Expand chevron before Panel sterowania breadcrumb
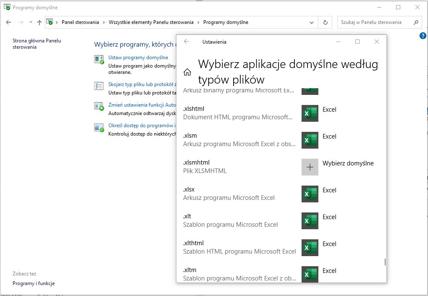Image resolution: width=428 pixels, height=296 pixels. (x=57, y=22)
